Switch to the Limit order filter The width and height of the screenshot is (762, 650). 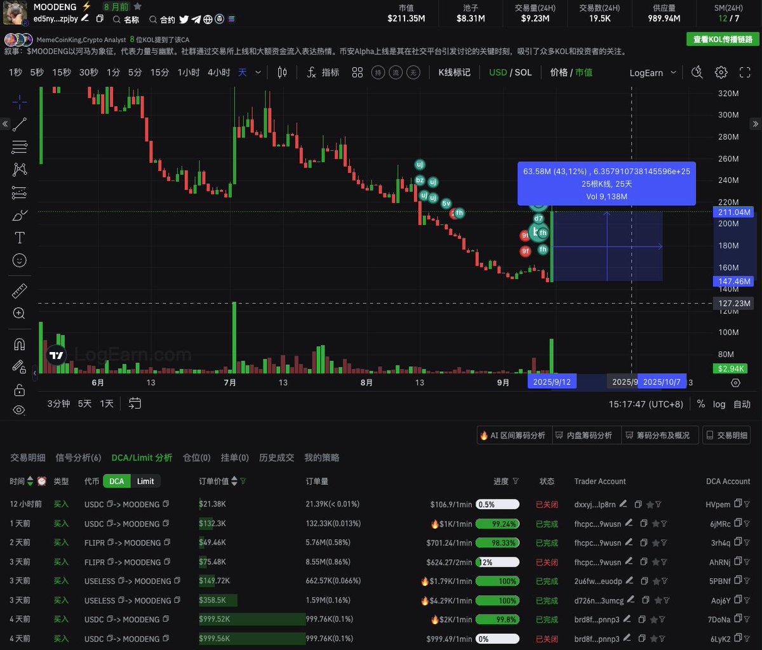pyautogui.click(x=145, y=481)
